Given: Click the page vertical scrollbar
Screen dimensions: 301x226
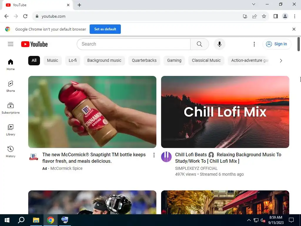Looking at the screenshot, I should (x=299, y=44).
